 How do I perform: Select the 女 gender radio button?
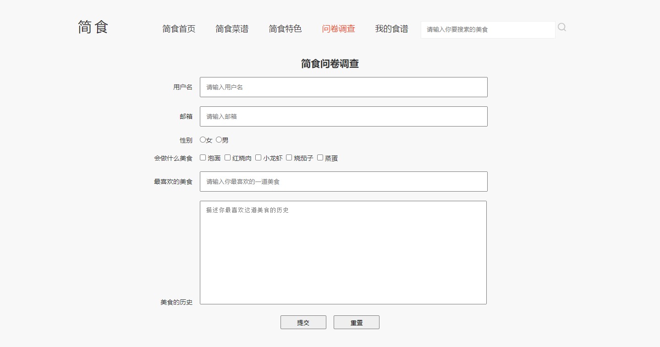pos(203,140)
